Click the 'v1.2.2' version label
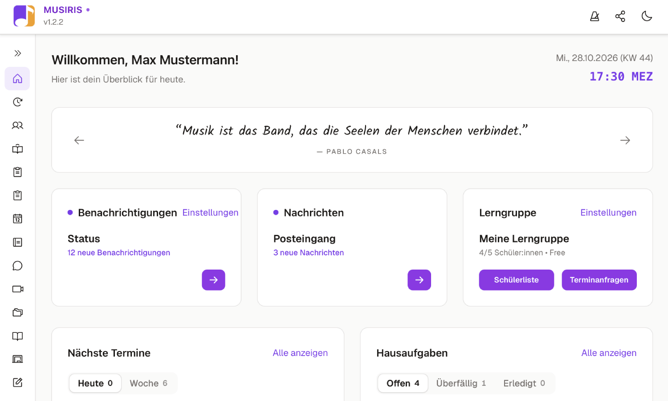The image size is (668, 401). coord(53,22)
